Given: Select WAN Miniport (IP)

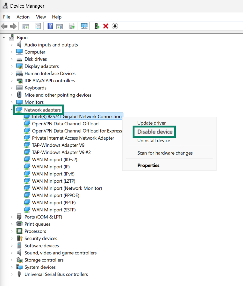Looking at the screenshot, I should [x=51, y=167].
